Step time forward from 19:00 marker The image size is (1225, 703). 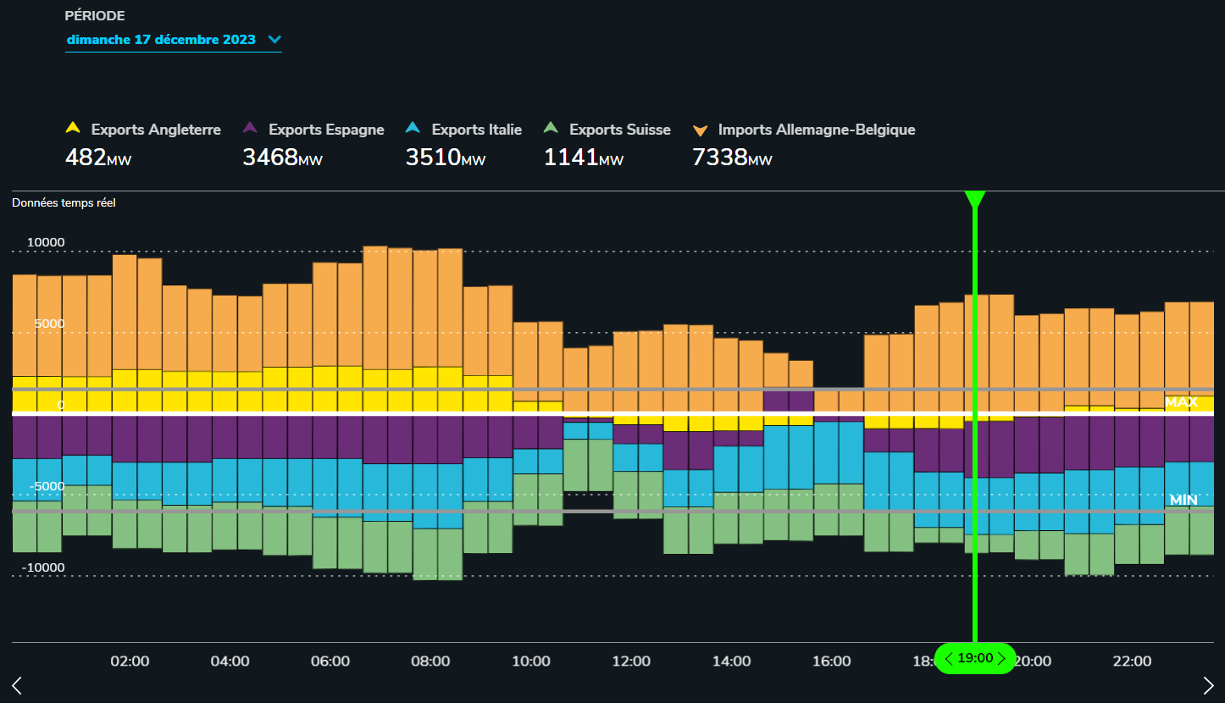click(x=1001, y=658)
